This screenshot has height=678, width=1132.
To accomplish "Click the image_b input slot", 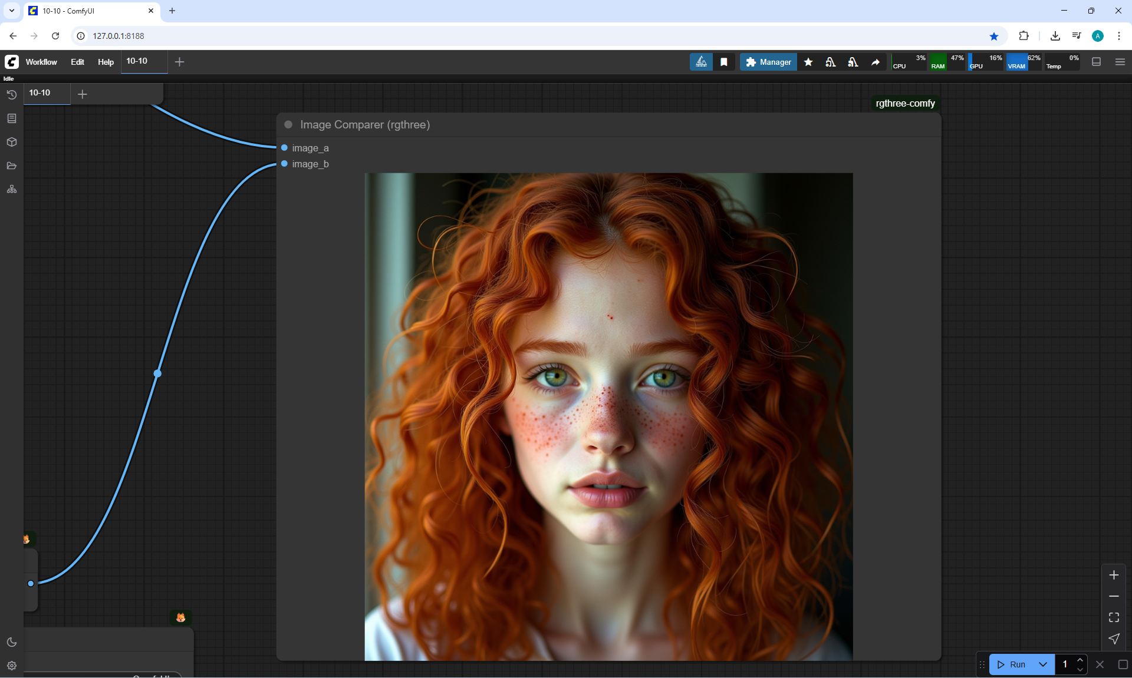I will [284, 164].
